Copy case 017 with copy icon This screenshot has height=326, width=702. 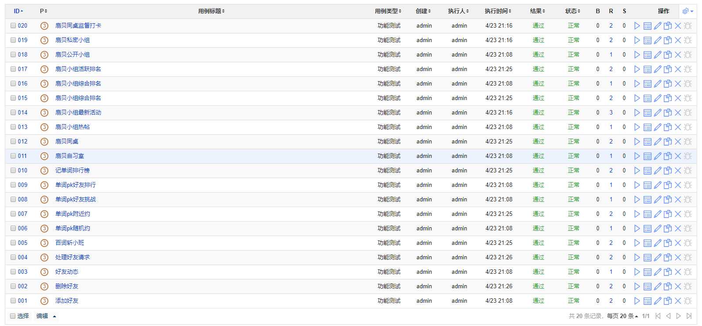coord(668,69)
